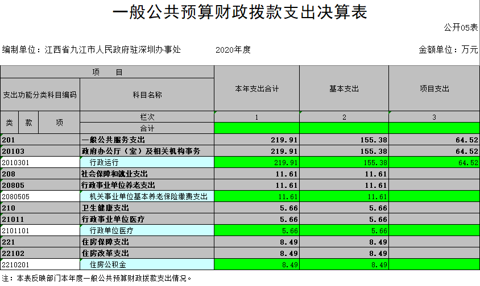Screen dimensions: 480x286
Task: Select the 项目支出 column header
Action: (x=434, y=89)
